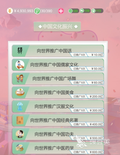This screenshot has width=120, height=155.
Task: Click the seal-script character icon for 中国话
Action: pyautogui.click(x=20, y=51)
